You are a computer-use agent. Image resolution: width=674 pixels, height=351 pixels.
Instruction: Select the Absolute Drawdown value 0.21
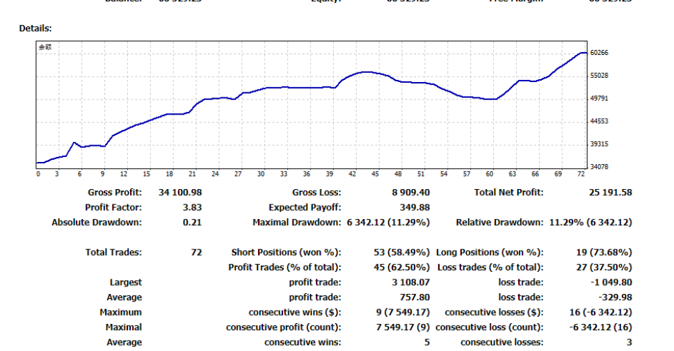[191, 222]
